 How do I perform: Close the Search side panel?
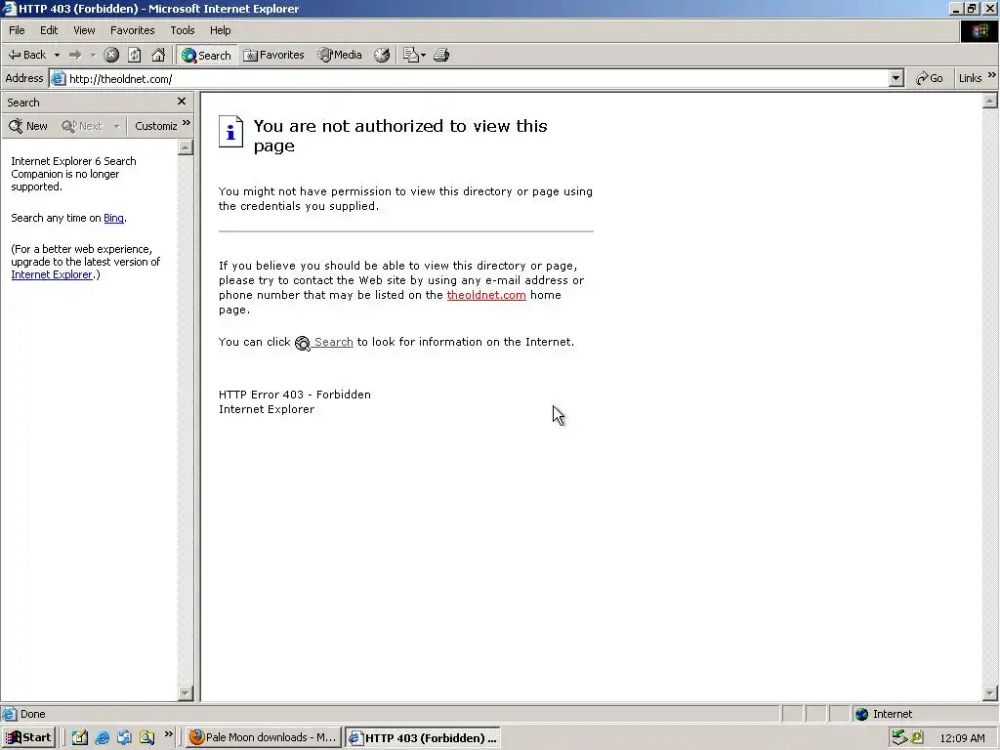(182, 102)
